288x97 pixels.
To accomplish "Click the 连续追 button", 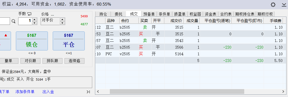I will pos(74,61).
